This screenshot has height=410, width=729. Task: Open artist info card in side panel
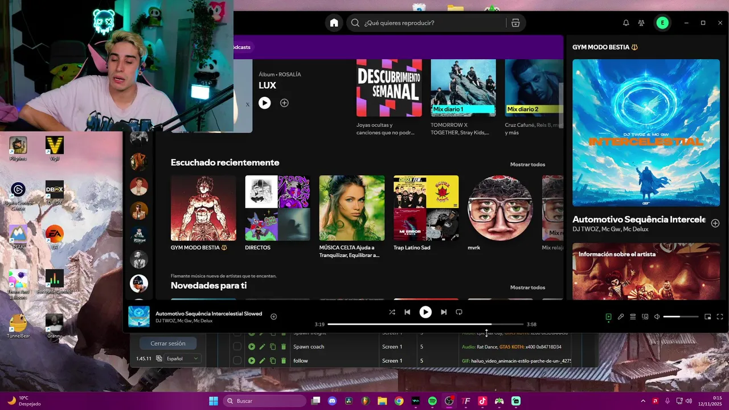coord(646,272)
